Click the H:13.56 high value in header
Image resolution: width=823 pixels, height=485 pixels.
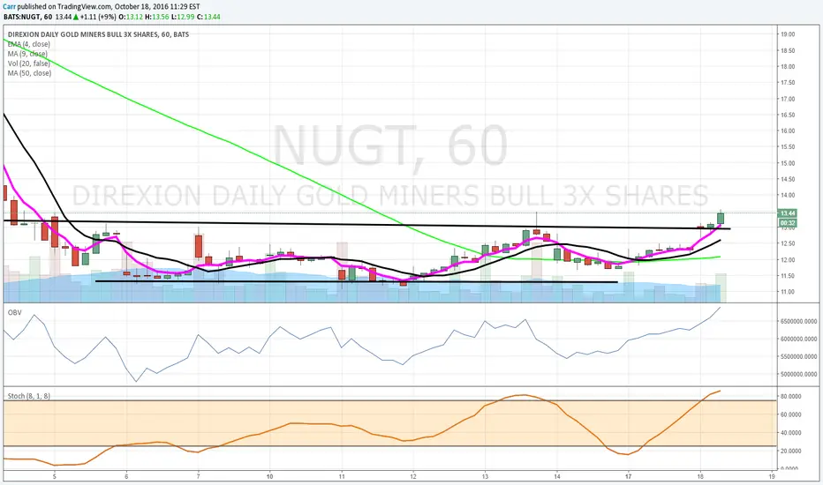pyautogui.click(x=157, y=17)
